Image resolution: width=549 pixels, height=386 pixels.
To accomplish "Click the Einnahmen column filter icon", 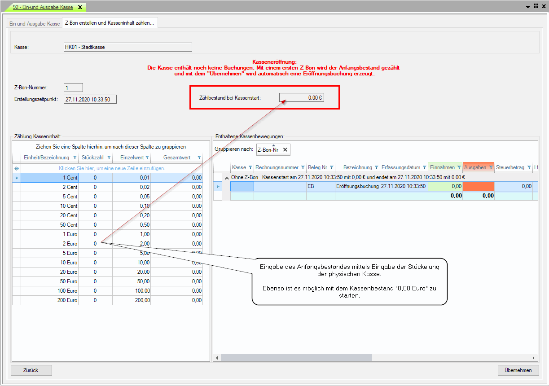I will click(458, 167).
